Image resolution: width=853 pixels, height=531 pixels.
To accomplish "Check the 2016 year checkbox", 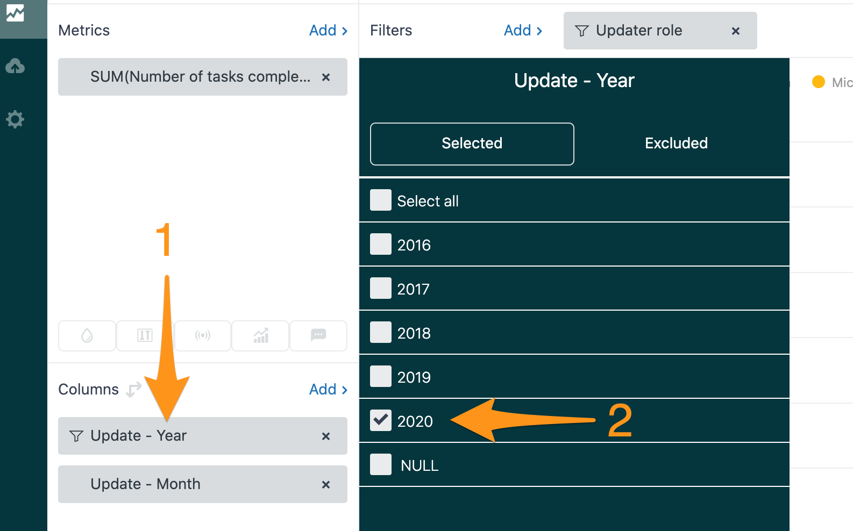I will click(x=381, y=244).
